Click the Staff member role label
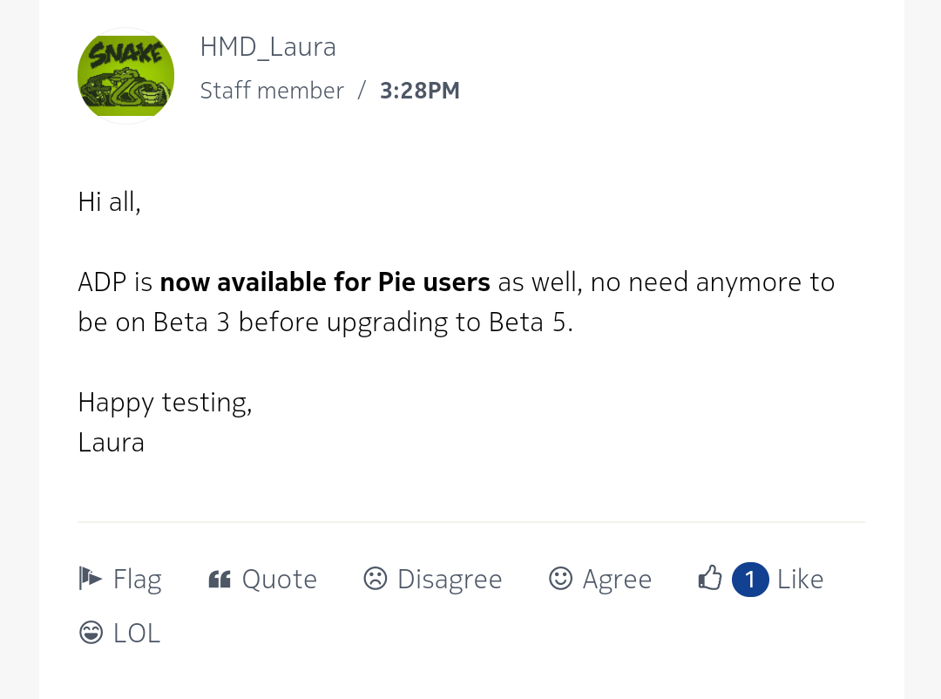 272,91
